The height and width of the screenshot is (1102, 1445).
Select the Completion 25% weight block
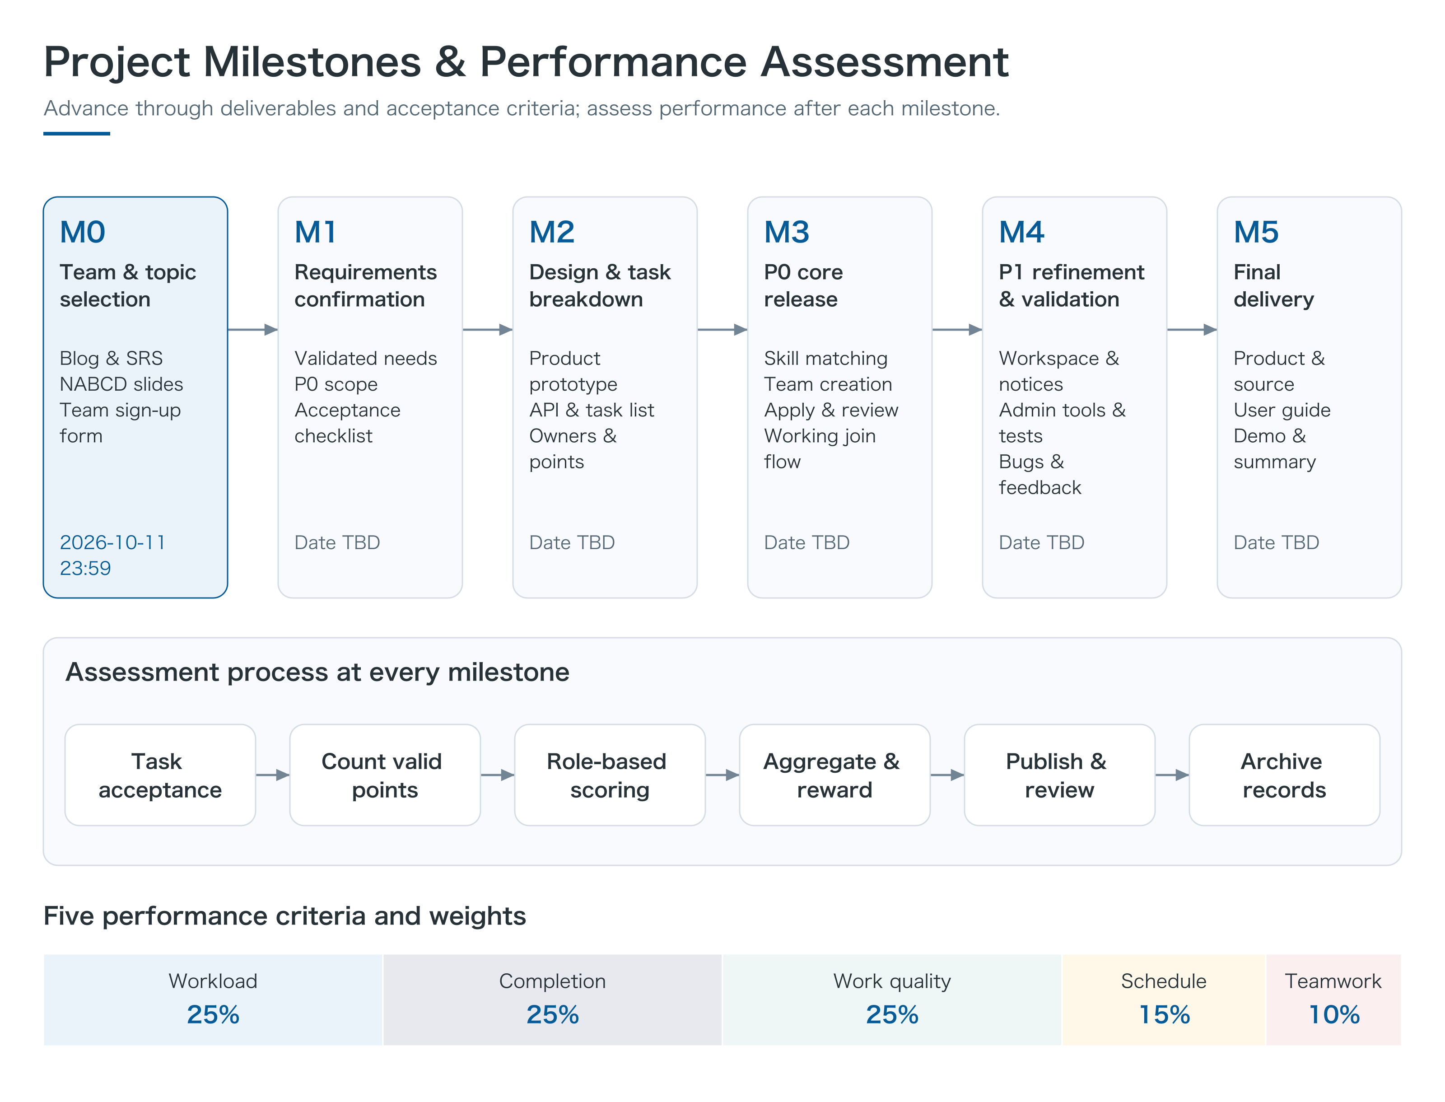point(552,999)
